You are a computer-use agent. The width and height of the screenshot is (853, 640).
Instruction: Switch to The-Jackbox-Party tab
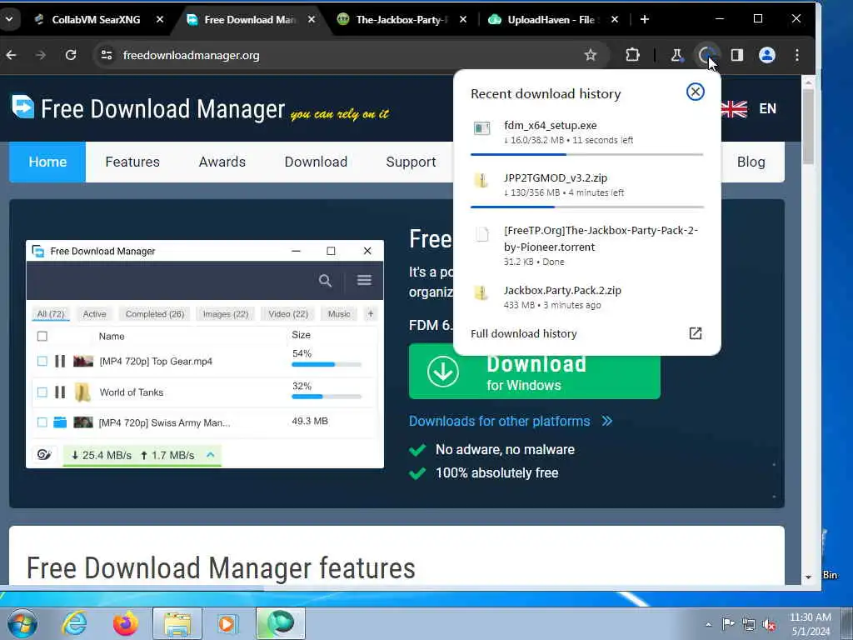402,20
